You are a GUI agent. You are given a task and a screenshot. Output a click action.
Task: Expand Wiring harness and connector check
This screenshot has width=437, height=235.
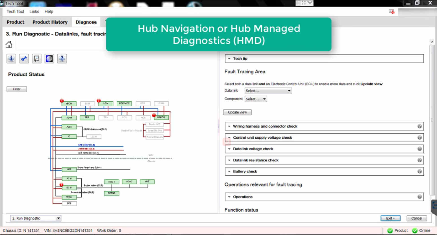tap(324, 126)
